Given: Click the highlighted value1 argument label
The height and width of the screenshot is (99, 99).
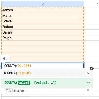Looking at the screenshot, I should (x=24, y=83).
